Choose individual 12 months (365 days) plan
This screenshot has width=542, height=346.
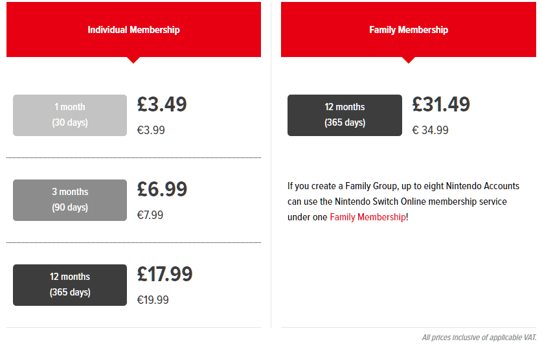tap(70, 284)
